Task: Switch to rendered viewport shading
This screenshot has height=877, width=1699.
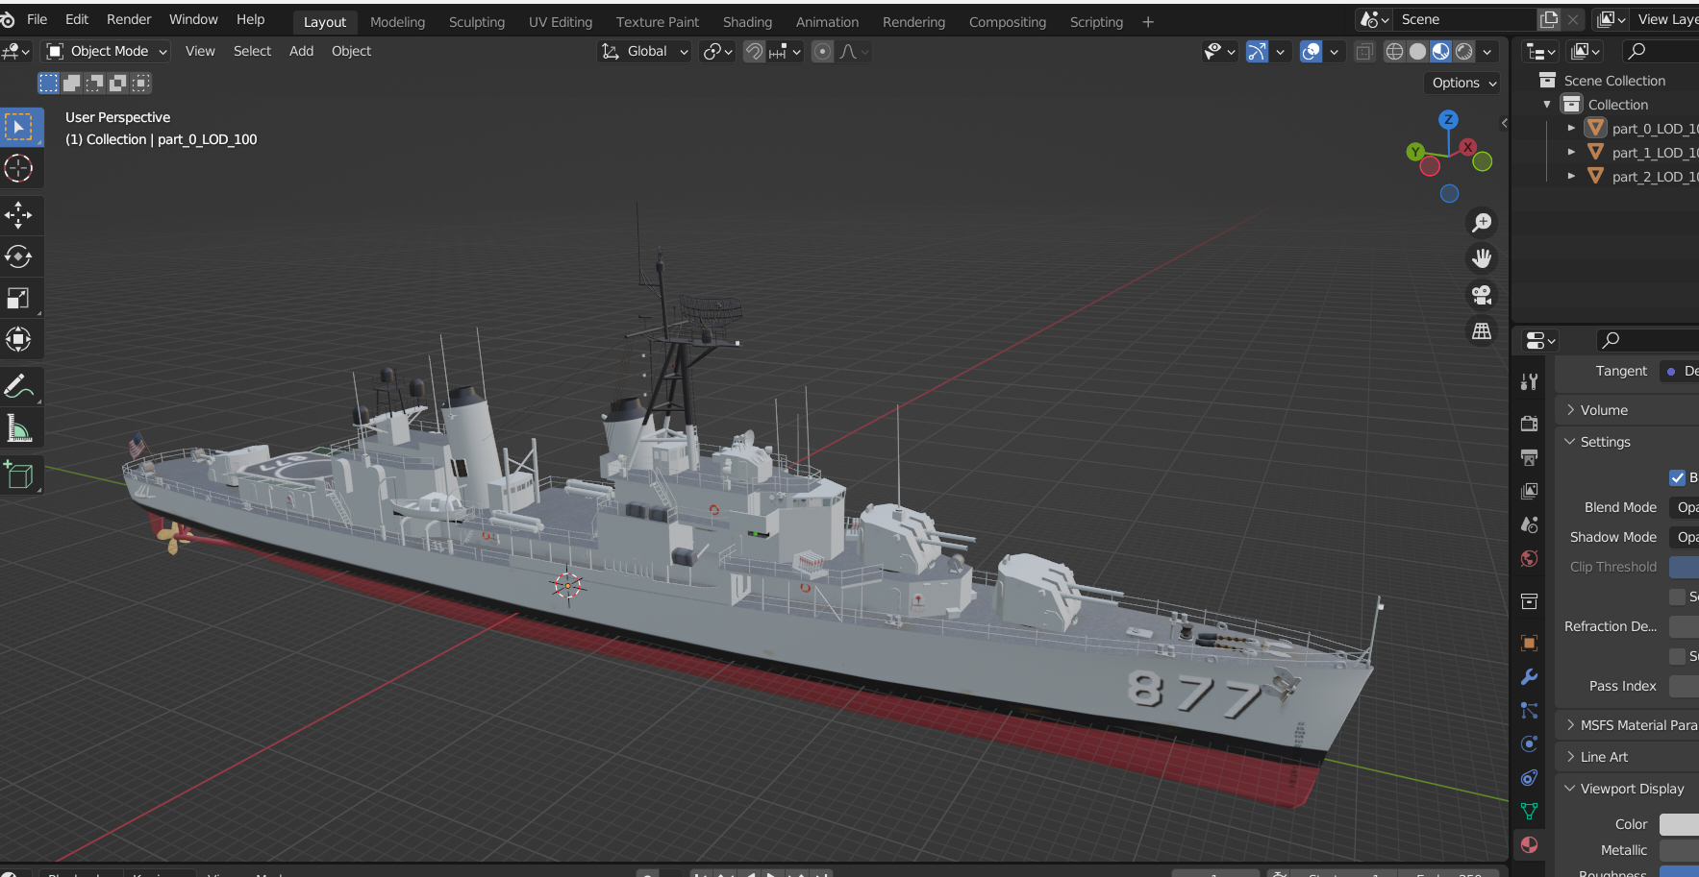Action: click(1464, 52)
